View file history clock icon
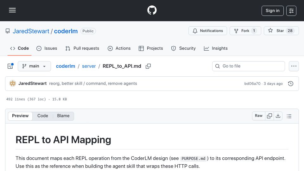Image resolution: width=304 pixels, height=171 pixels. [x=291, y=84]
